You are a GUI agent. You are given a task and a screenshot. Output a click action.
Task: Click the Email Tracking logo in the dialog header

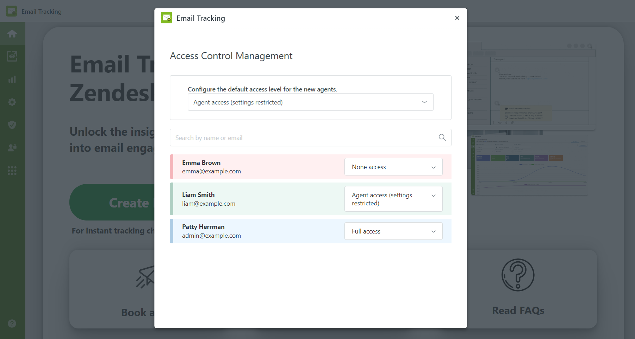click(166, 18)
